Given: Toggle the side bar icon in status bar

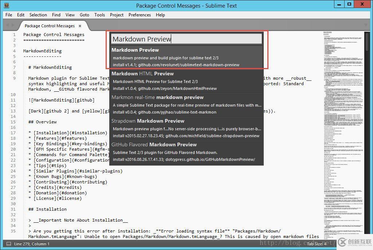Looking at the screenshot, I should pyautogui.click(x=9, y=244).
